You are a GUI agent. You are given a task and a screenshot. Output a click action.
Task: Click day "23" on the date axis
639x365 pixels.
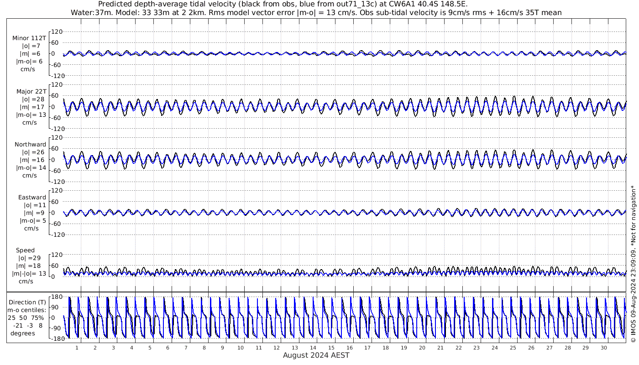coord(477,347)
